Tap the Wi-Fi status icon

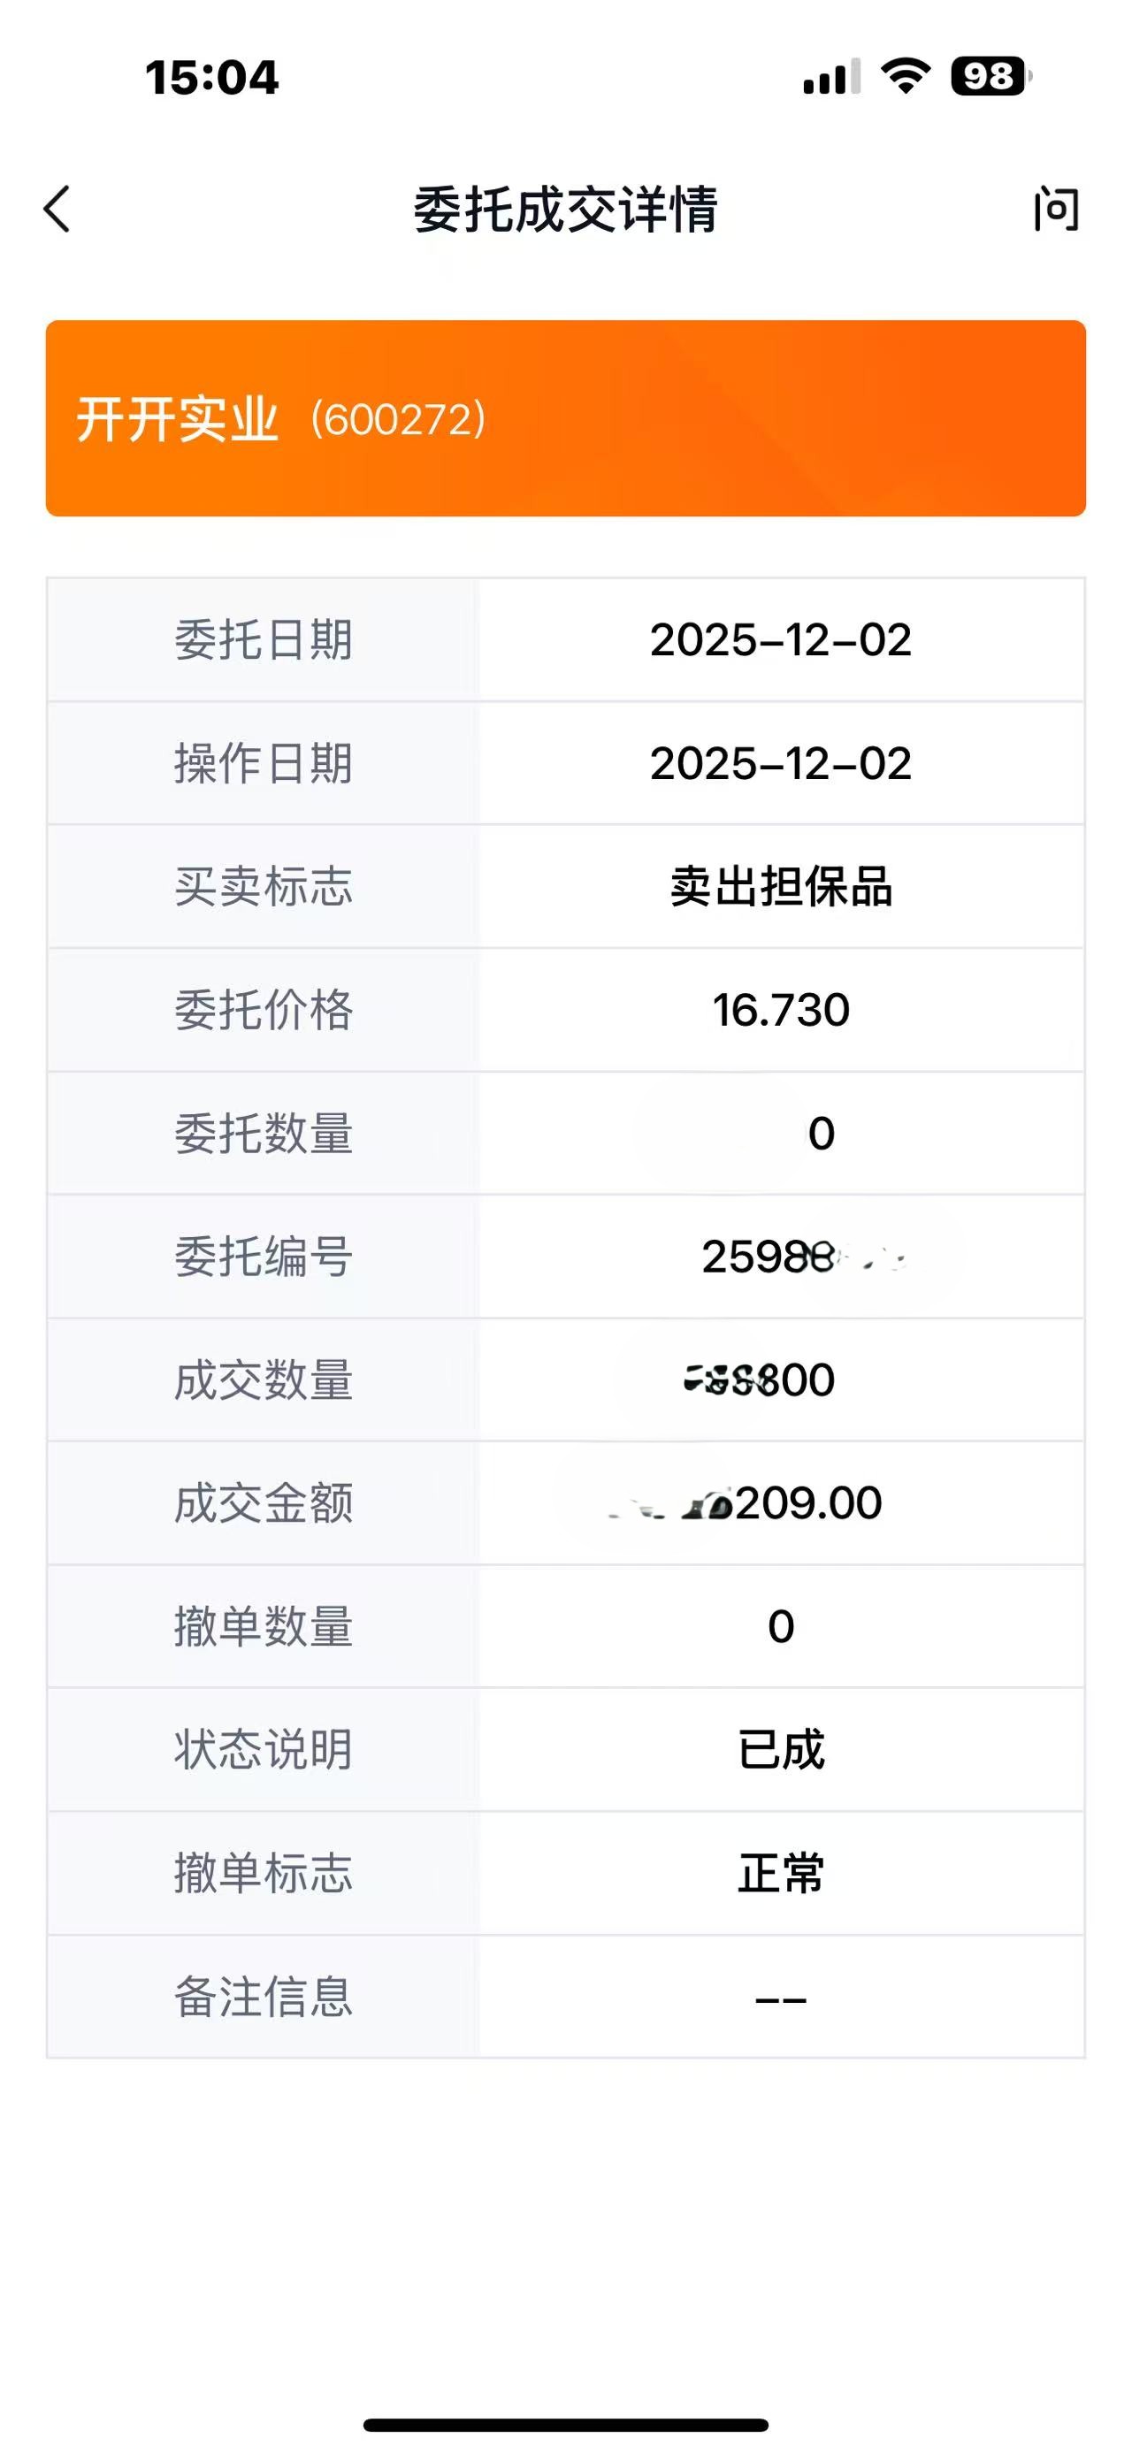[x=906, y=75]
